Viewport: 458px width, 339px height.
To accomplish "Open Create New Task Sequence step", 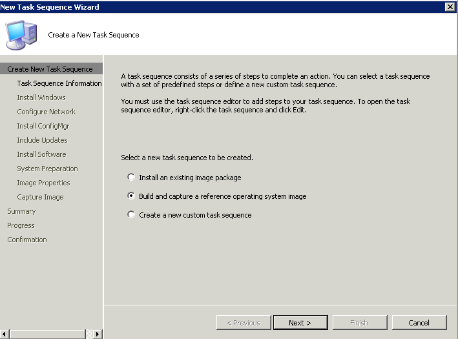I will (50, 69).
